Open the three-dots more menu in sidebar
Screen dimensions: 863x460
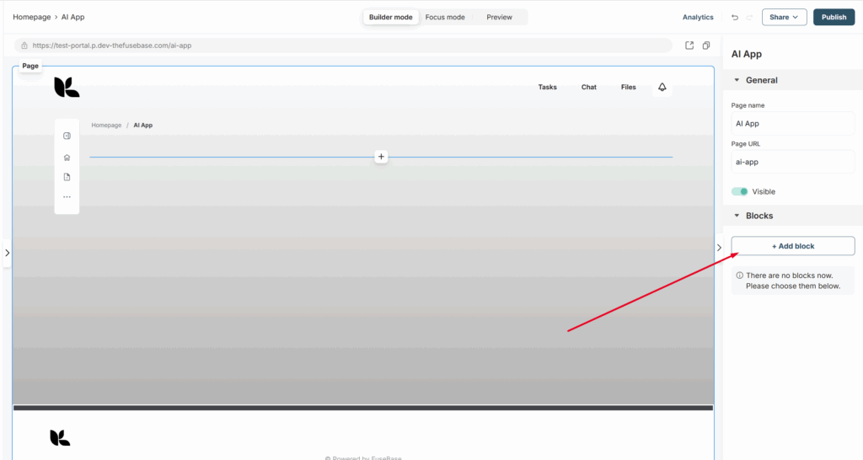(67, 197)
